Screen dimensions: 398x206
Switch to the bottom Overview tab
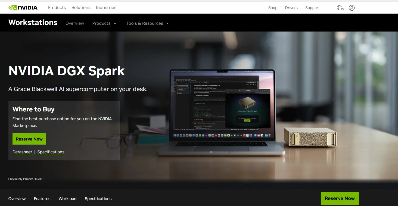click(x=17, y=199)
